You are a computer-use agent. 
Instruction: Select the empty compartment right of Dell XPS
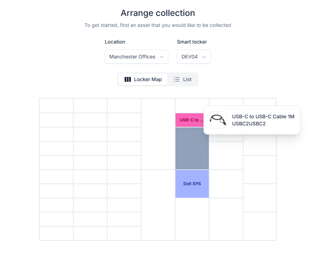tap(226, 183)
